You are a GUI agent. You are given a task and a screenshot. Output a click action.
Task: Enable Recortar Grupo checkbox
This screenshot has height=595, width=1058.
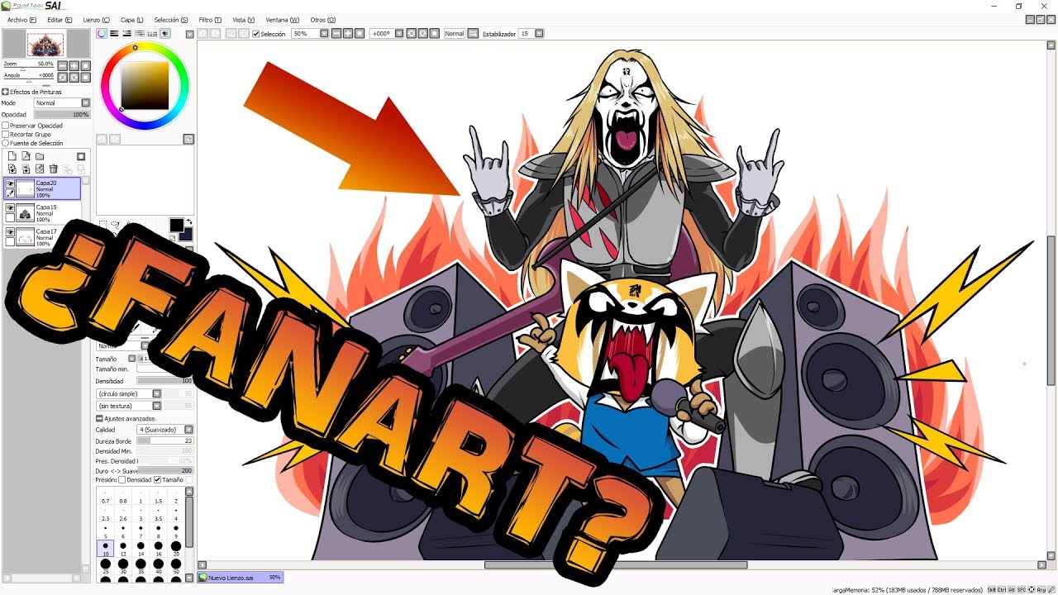pos(5,134)
